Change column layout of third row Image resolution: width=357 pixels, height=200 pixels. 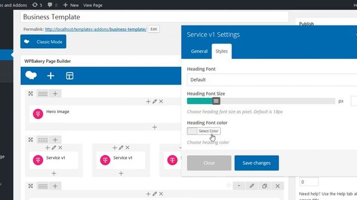coord(43,186)
